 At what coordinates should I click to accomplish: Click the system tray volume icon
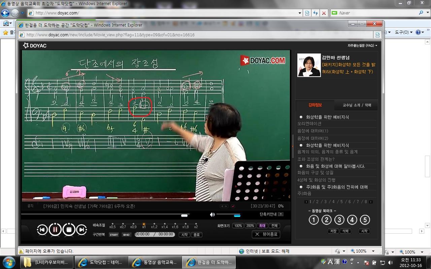click(x=390, y=262)
